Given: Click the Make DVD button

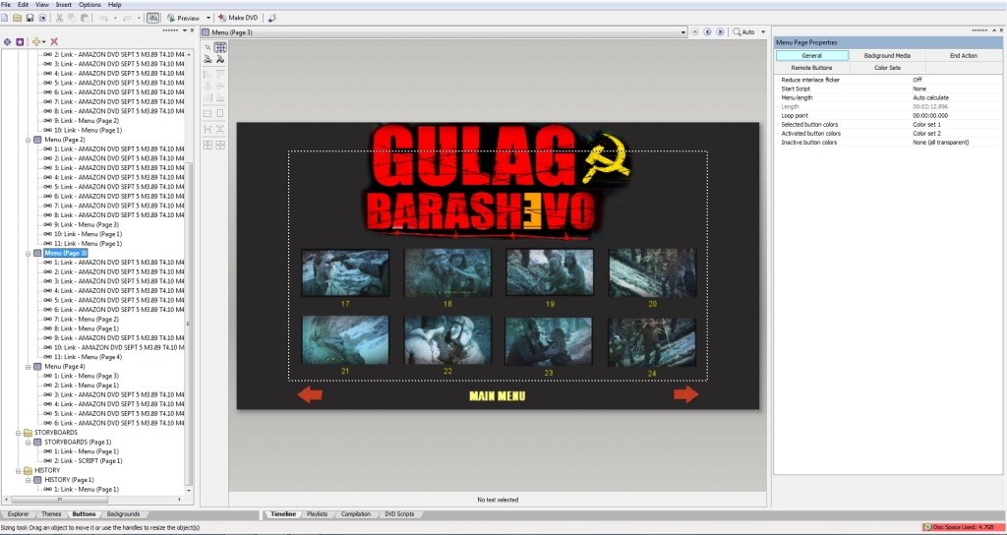Looking at the screenshot, I should pos(238,18).
